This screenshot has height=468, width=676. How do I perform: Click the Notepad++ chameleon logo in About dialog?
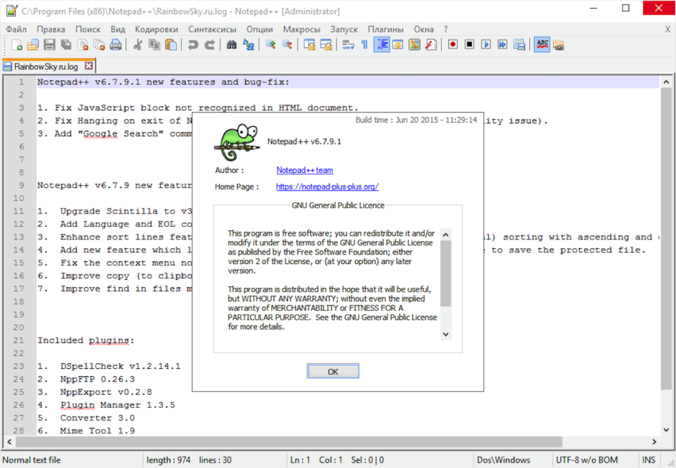click(x=237, y=142)
